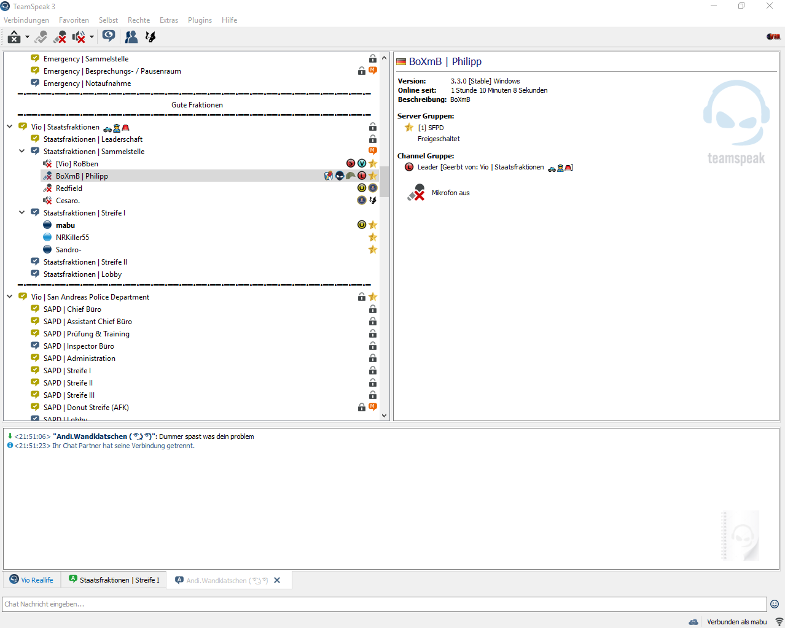Select channel Staatsfraktionen | Lobby

tap(82, 274)
